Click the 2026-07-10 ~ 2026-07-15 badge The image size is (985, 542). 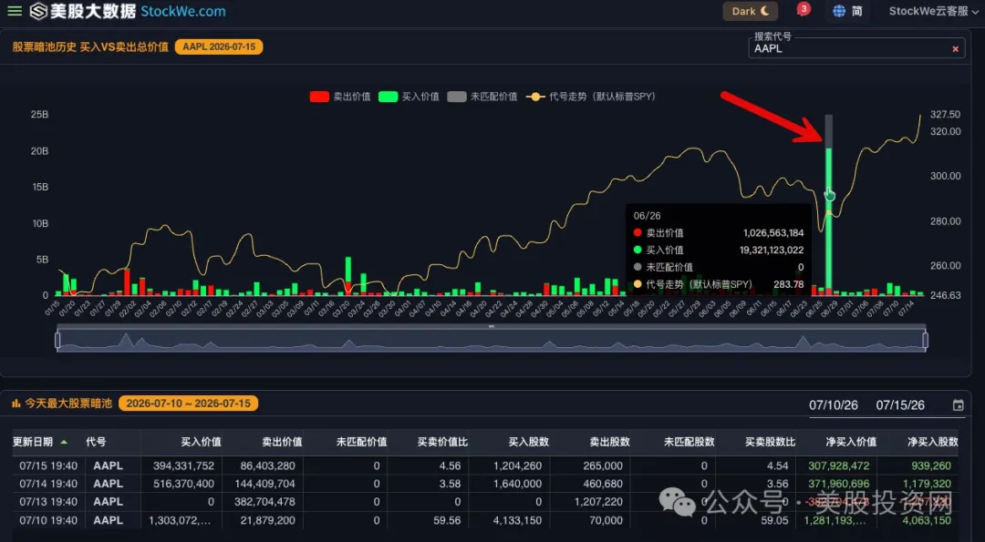tap(188, 404)
